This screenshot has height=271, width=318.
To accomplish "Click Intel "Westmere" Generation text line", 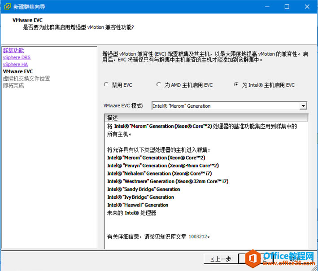I will 168,181.
